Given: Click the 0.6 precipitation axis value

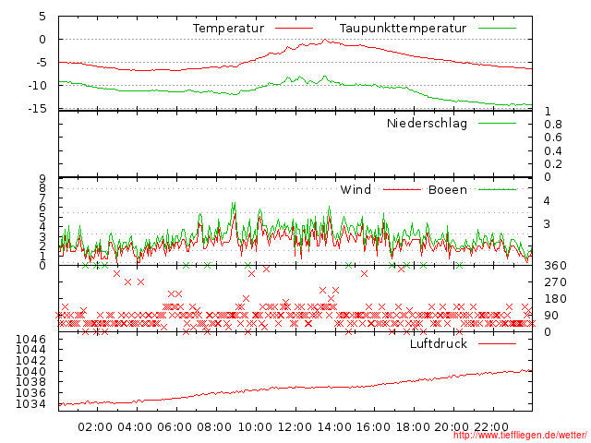Looking at the screenshot, I should click(x=553, y=138).
